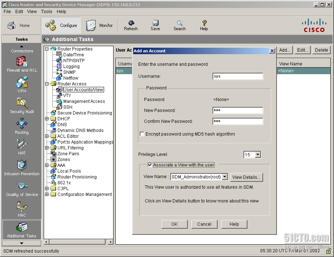
Task: Open the NAT task
Action: pos(22,147)
